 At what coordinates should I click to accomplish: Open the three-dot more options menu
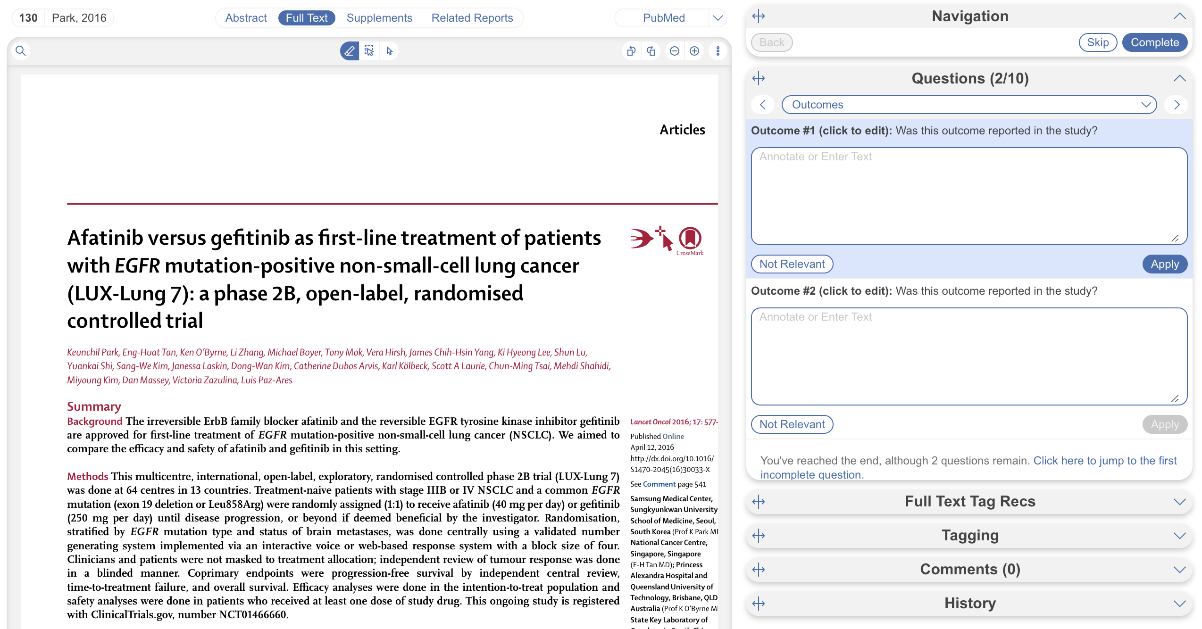(x=718, y=51)
